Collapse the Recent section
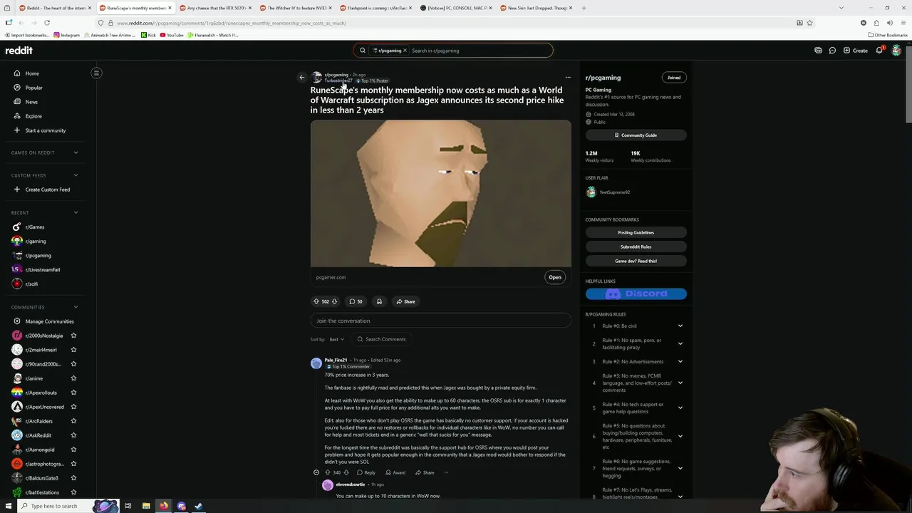Image resolution: width=912 pixels, height=513 pixels. (x=76, y=212)
